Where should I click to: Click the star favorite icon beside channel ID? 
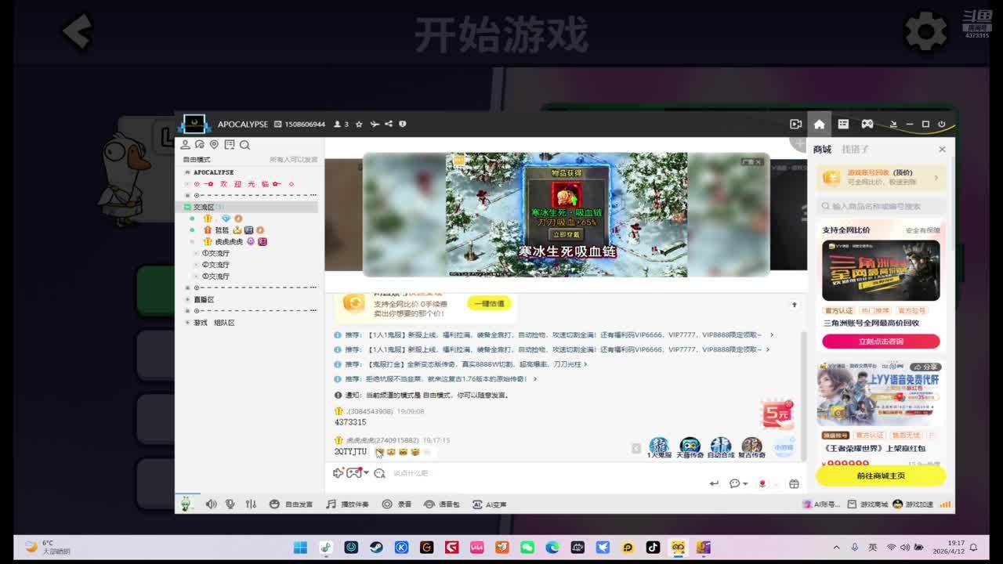pos(359,124)
